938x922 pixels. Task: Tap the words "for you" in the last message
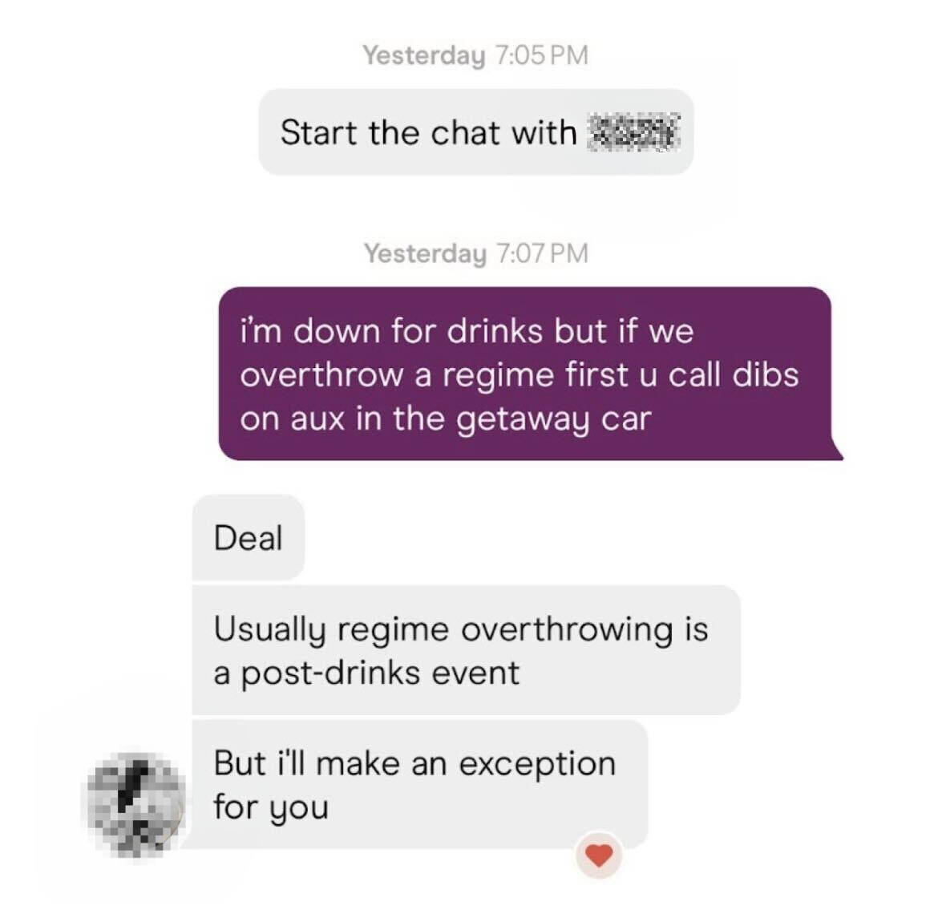[x=271, y=807]
